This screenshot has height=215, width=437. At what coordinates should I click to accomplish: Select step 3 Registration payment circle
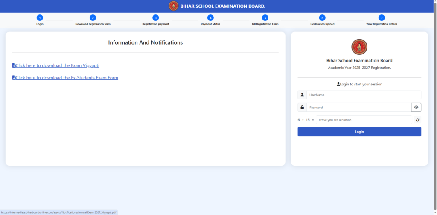coord(155,18)
